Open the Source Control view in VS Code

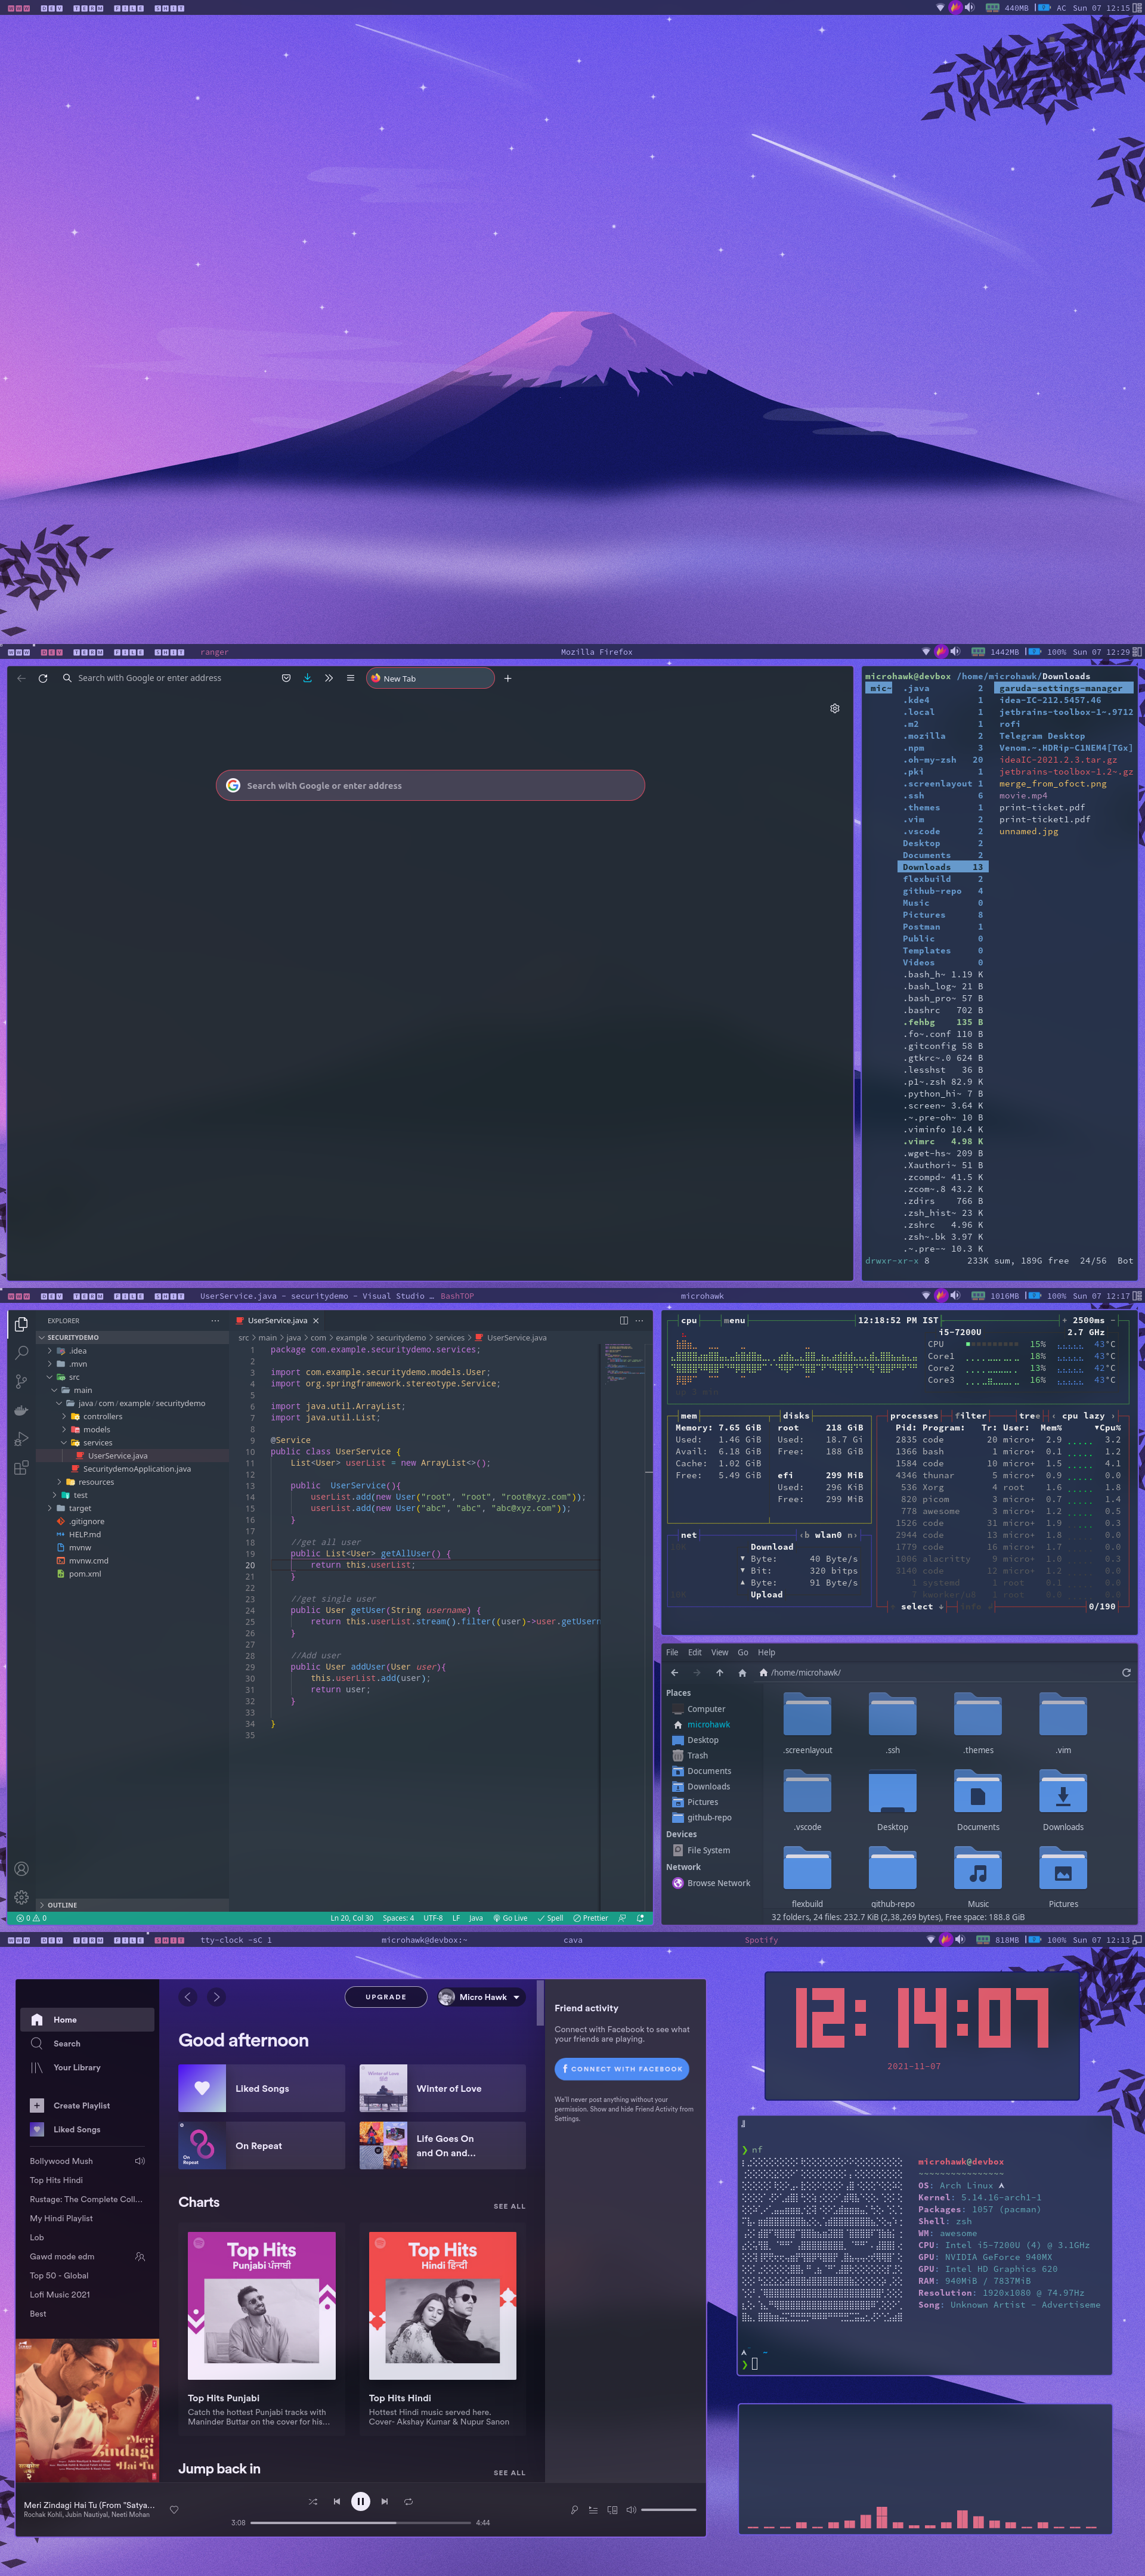click(21, 1381)
